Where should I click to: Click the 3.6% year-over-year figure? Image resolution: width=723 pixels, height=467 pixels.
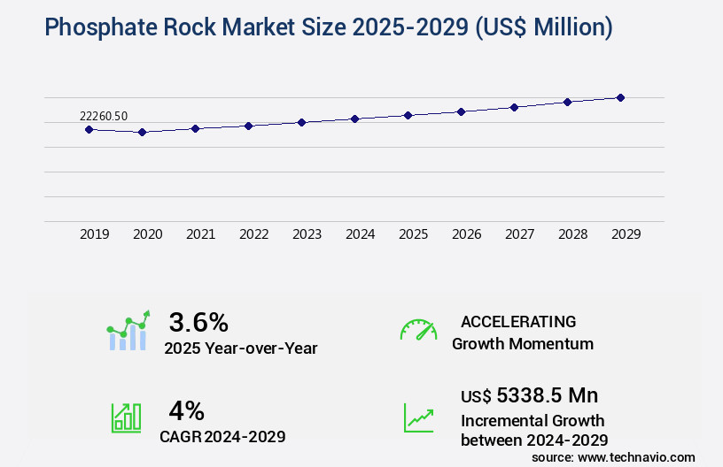[198, 321]
